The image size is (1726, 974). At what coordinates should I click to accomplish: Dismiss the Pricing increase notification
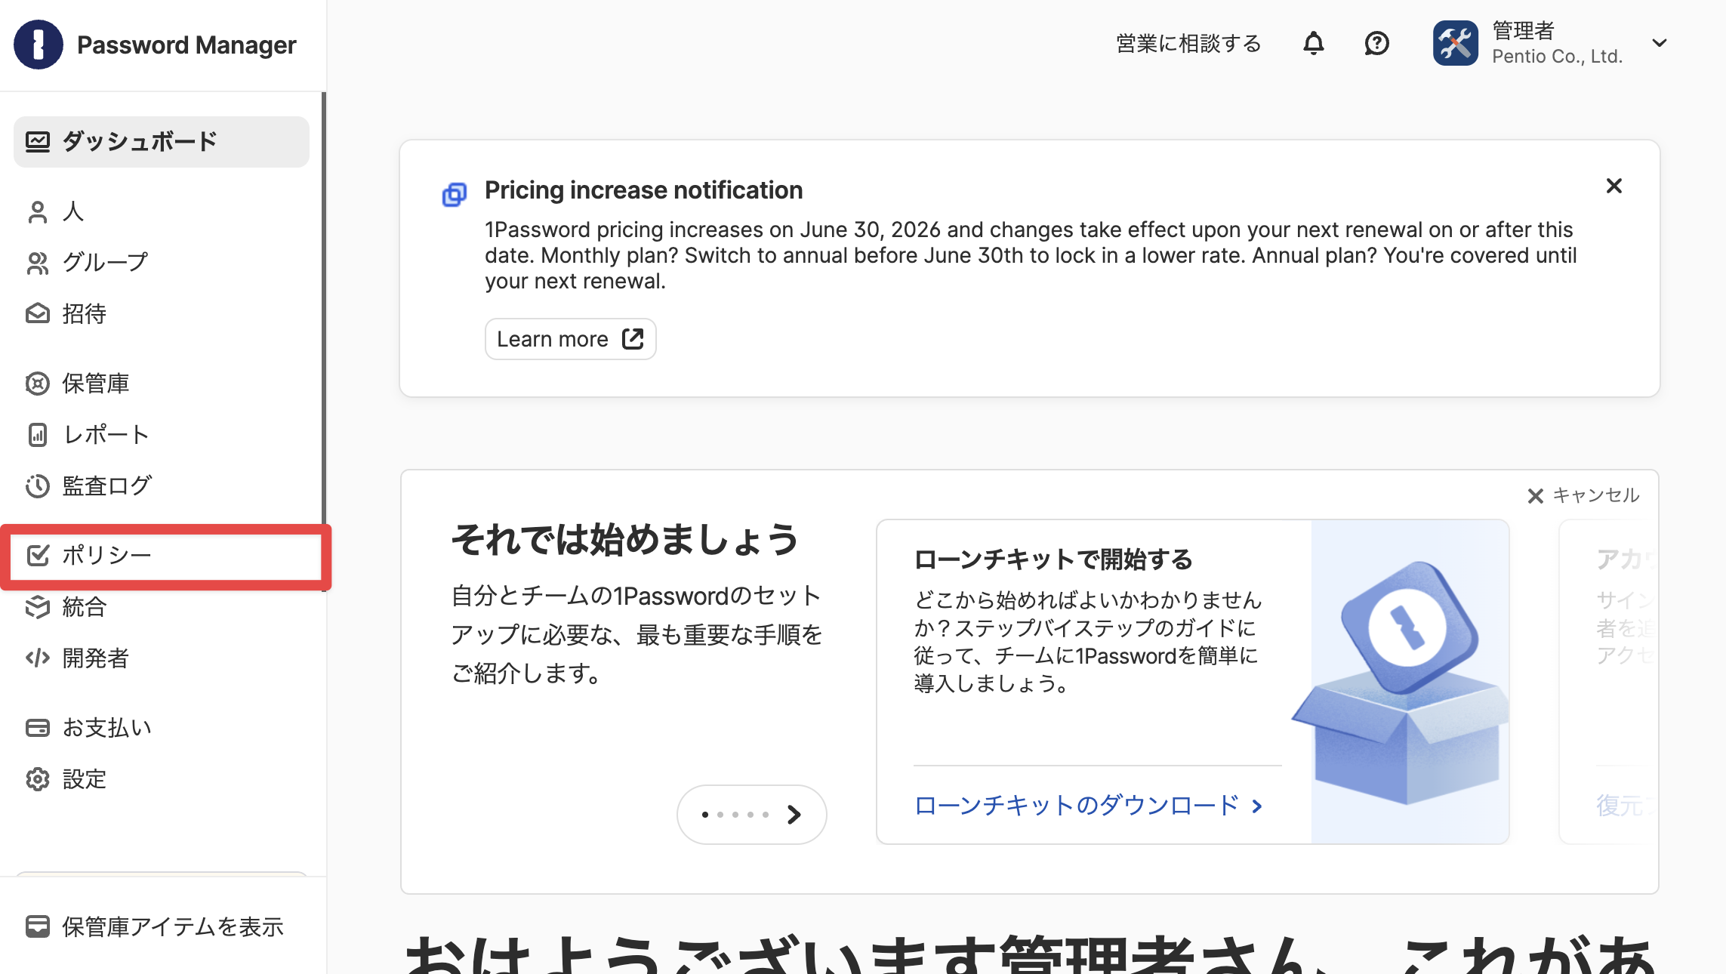pyautogui.click(x=1614, y=186)
